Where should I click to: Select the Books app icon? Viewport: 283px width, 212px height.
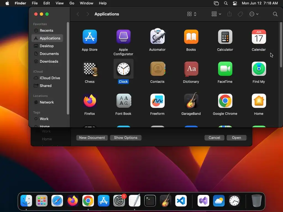pyautogui.click(x=191, y=37)
